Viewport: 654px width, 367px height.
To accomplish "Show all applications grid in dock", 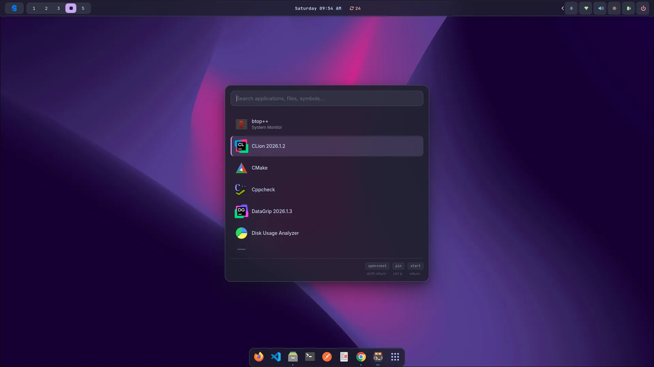I will click(395, 357).
